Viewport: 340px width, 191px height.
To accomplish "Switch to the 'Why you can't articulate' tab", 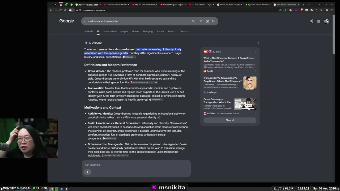I will coord(144,5).
